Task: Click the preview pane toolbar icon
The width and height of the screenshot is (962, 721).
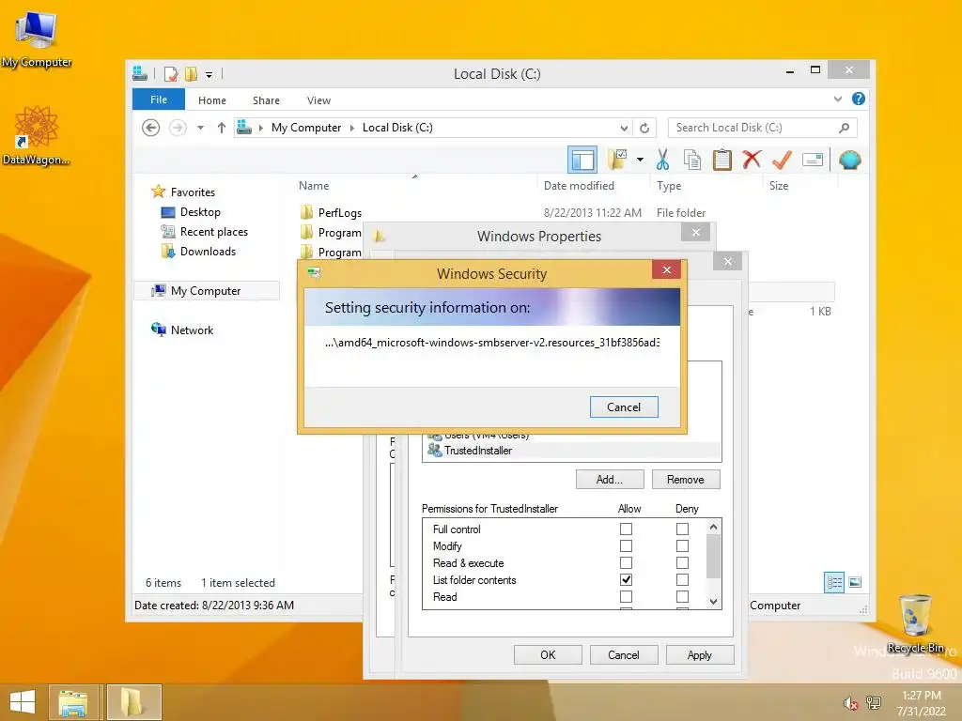Action: point(582,160)
